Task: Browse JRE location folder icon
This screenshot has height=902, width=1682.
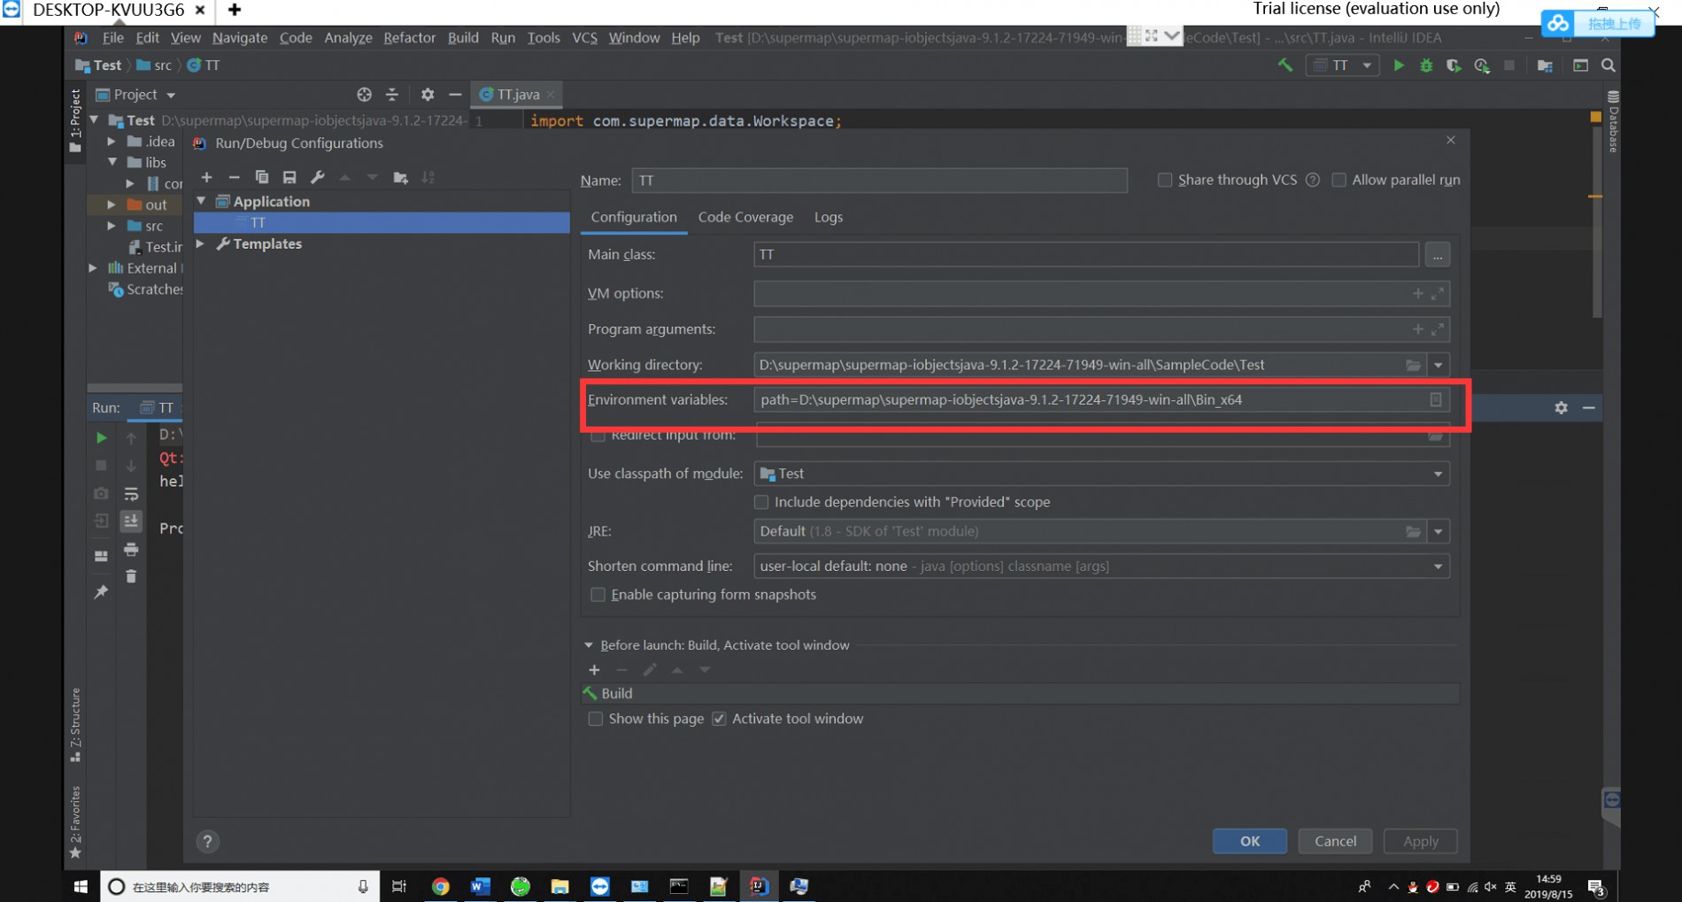Action: 1413,531
